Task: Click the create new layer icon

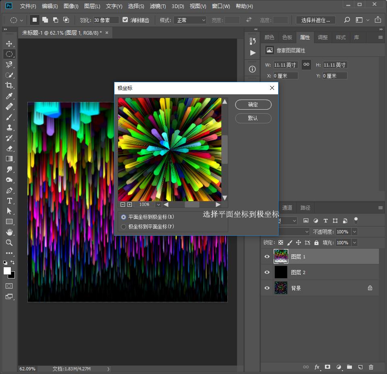Action: click(360, 367)
